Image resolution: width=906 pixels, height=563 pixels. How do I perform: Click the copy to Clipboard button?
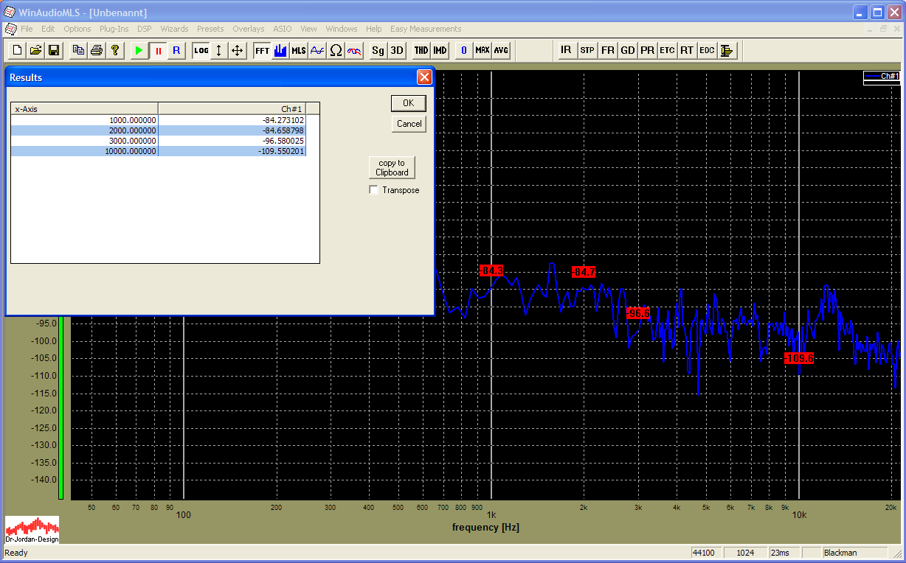[392, 167]
